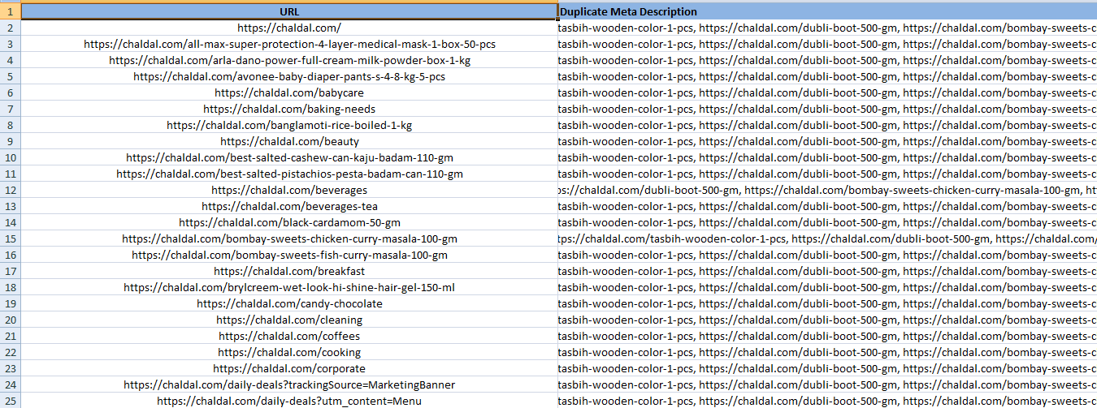Click the https://chaldal.com/breakfast cell
The height and width of the screenshot is (408, 1097).
coord(289,271)
